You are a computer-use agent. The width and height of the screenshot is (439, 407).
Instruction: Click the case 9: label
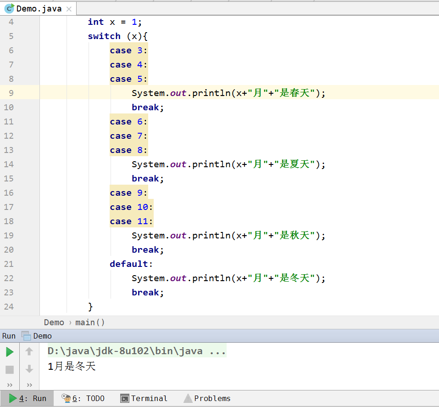[x=128, y=193]
